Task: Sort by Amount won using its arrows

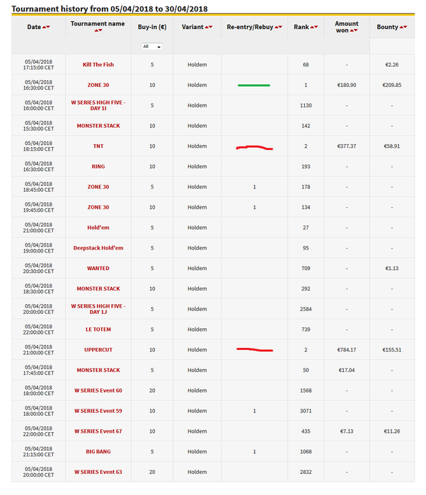Action: click(x=354, y=30)
